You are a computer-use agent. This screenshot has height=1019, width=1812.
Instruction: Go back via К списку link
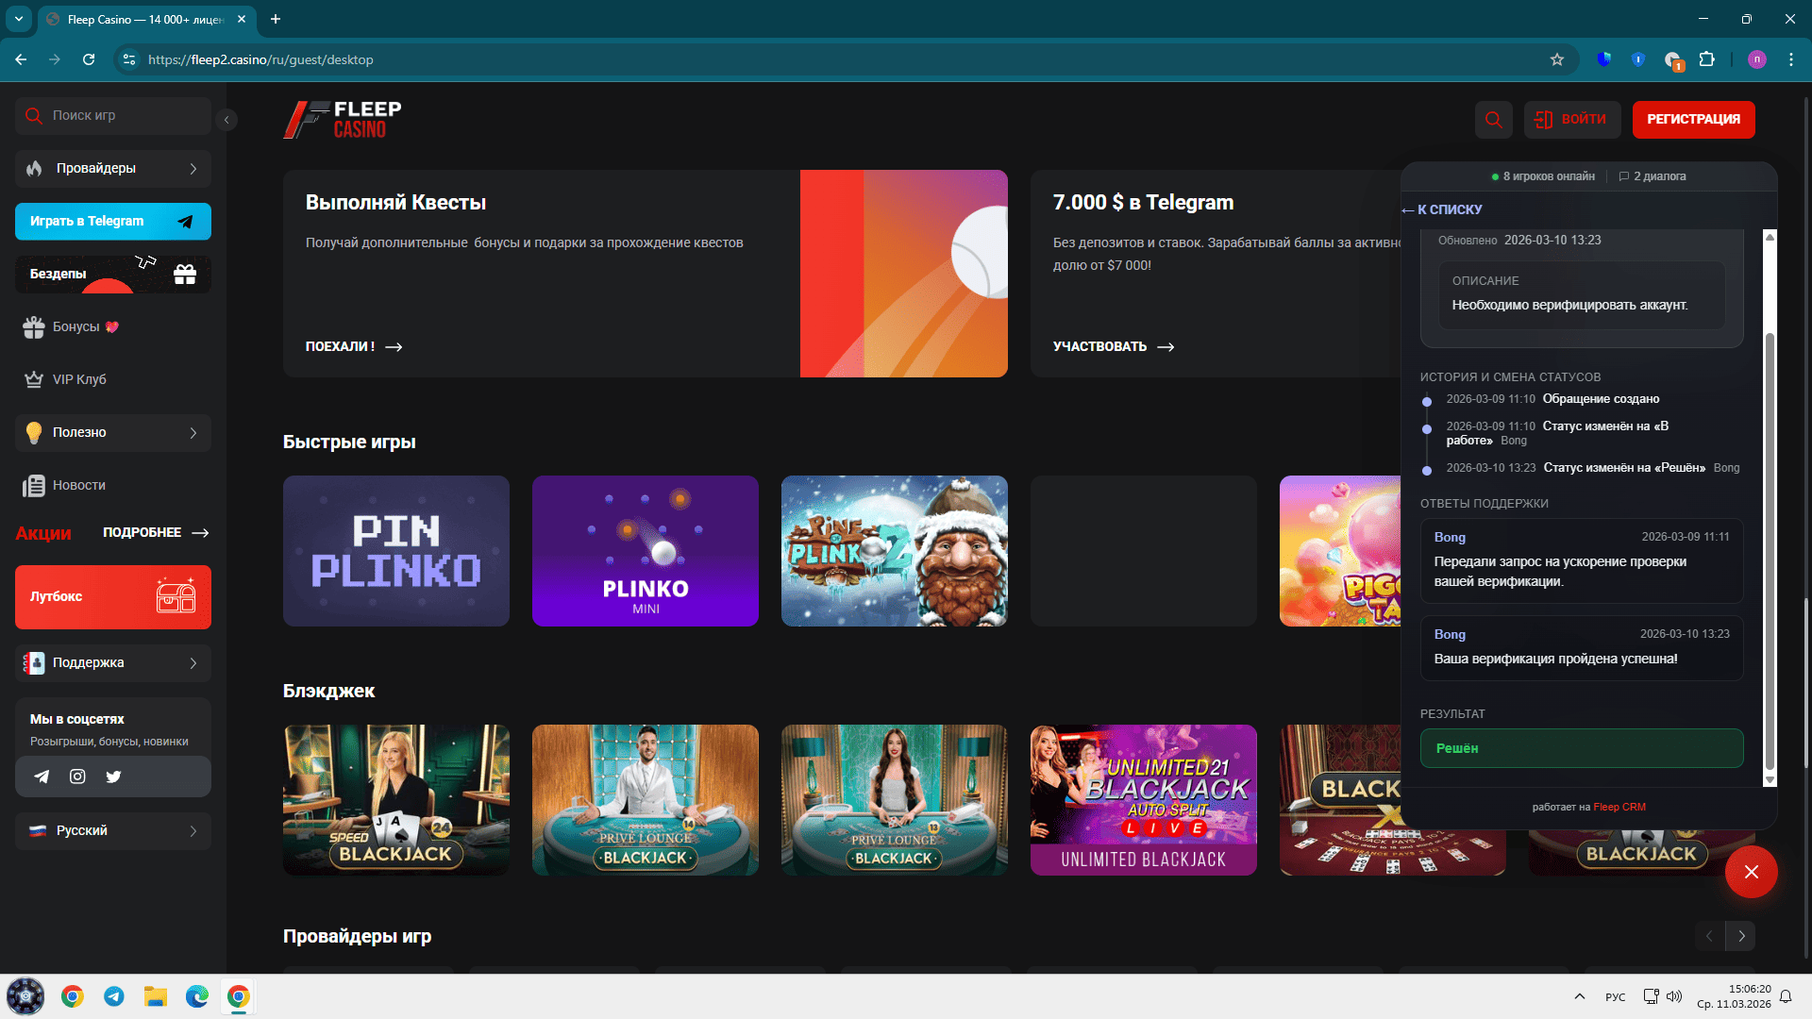pyautogui.click(x=1442, y=209)
